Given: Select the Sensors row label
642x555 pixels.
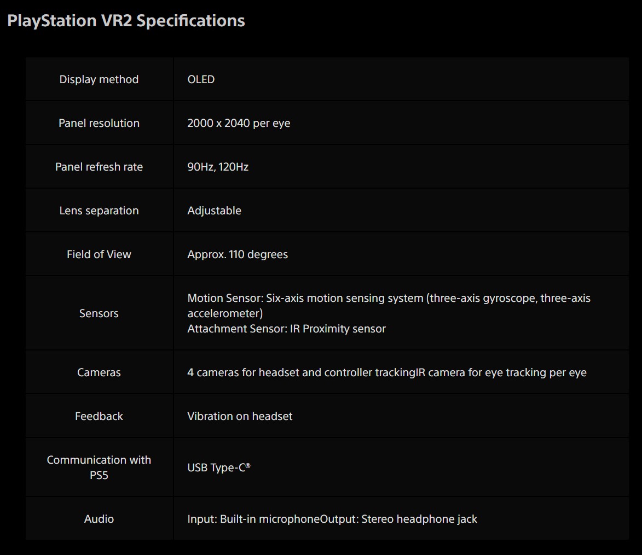Looking at the screenshot, I should (x=99, y=313).
